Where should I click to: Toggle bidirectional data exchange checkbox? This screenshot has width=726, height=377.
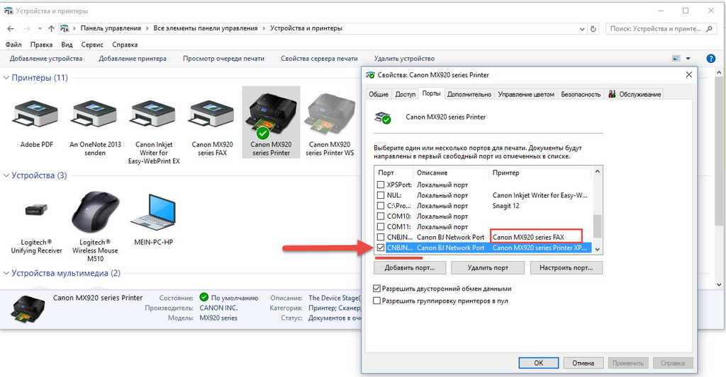(377, 289)
